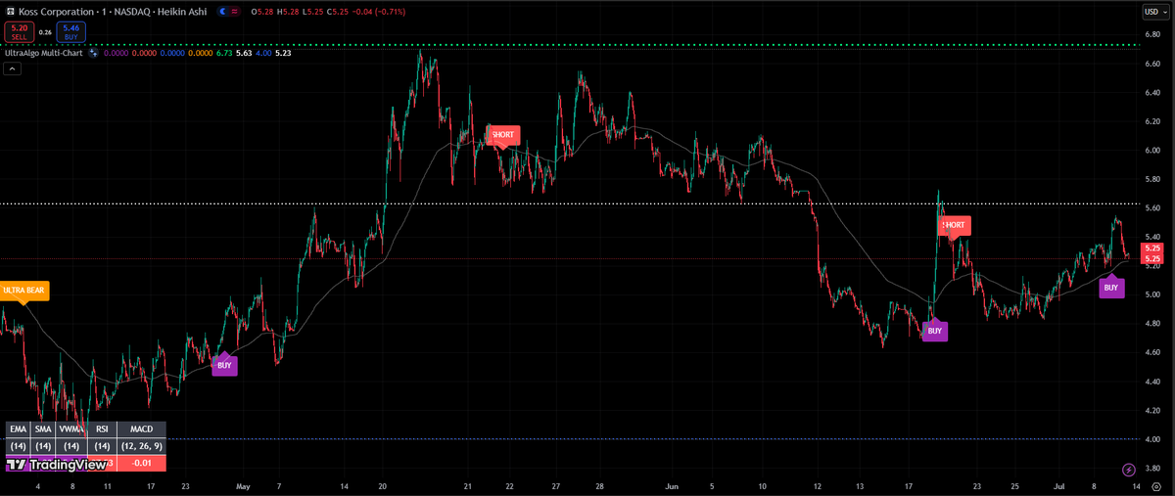
Task: Click the Jun date label on time axis
Action: (x=672, y=485)
